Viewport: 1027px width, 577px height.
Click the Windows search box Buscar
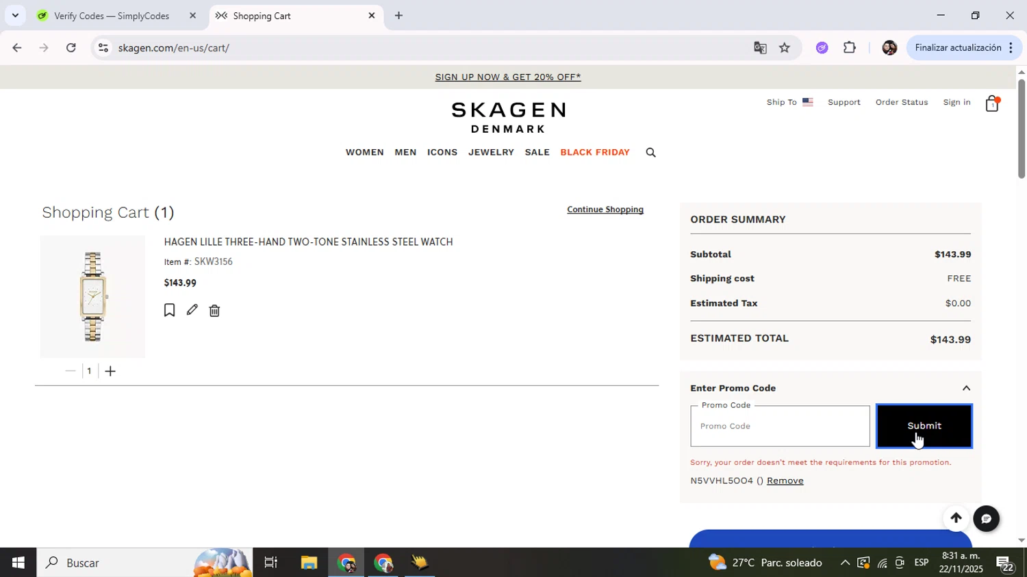[144, 563]
